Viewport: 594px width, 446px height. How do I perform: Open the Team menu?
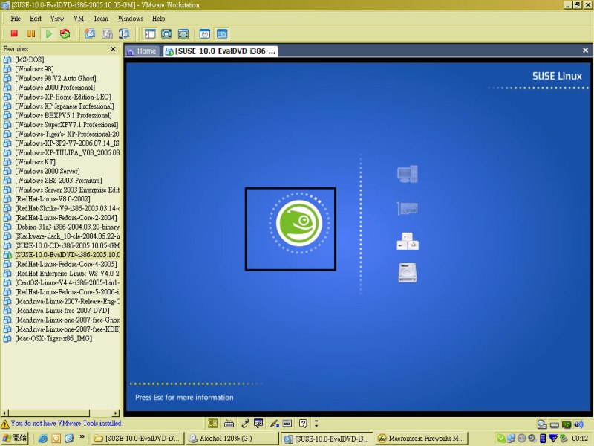[101, 19]
